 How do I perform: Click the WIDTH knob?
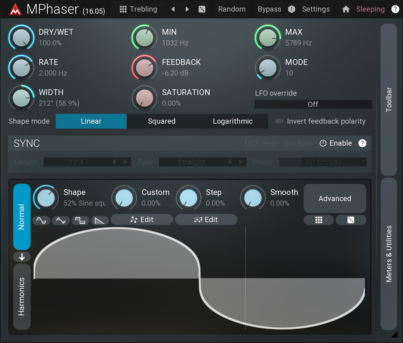[21, 98]
